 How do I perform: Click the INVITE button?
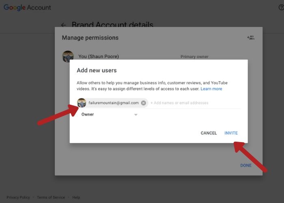click(231, 133)
